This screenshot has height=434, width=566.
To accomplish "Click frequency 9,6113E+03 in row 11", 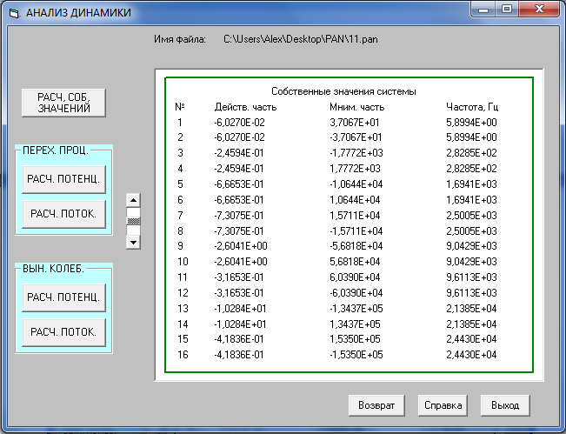I will (x=471, y=277).
